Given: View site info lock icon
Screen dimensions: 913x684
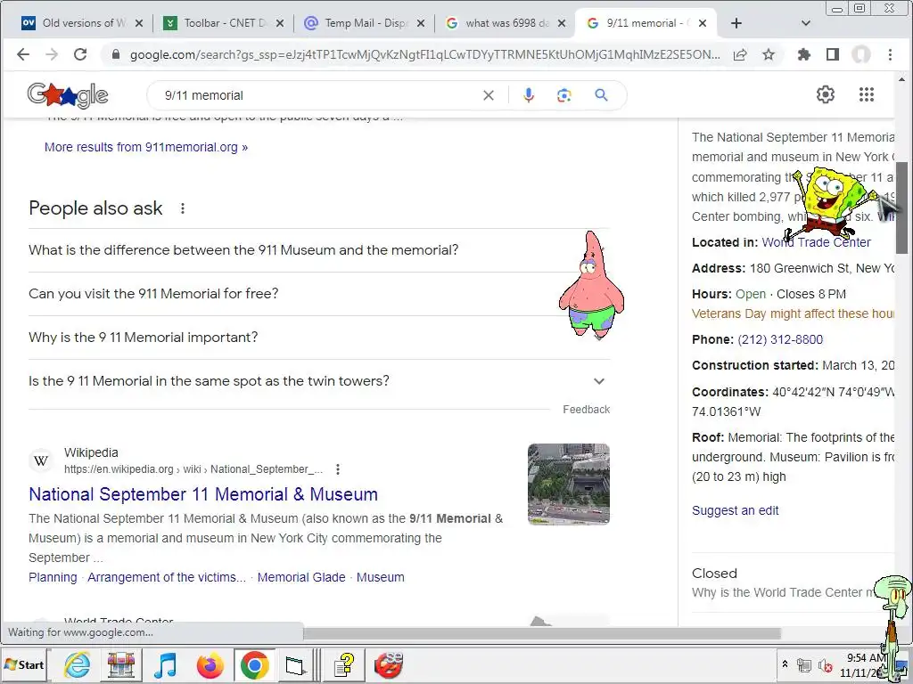Looking at the screenshot, I should [115, 54].
